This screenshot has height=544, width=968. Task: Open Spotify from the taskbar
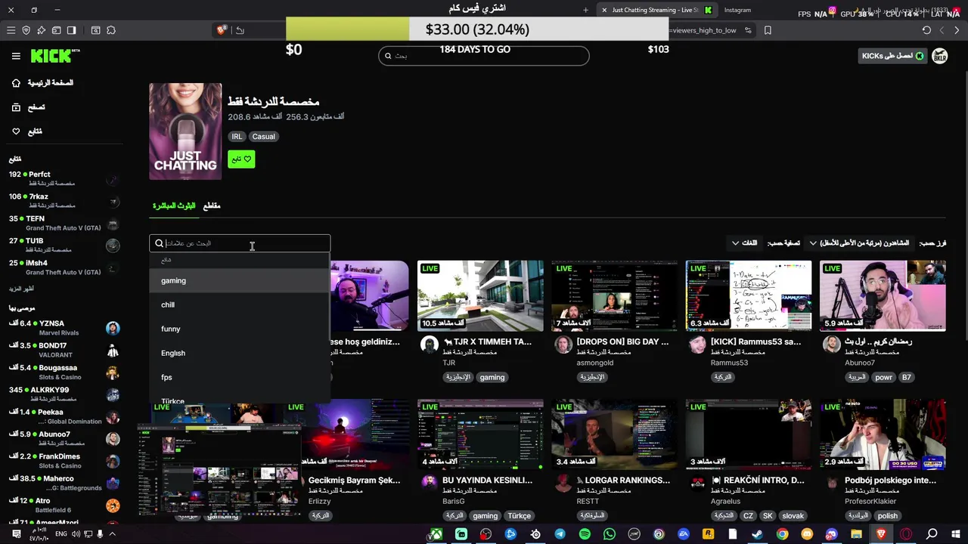click(x=585, y=534)
